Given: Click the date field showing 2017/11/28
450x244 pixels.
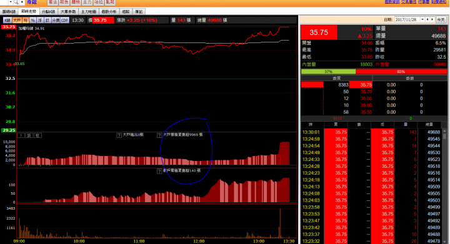Looking at the screenshot, I should coord(407,19).
